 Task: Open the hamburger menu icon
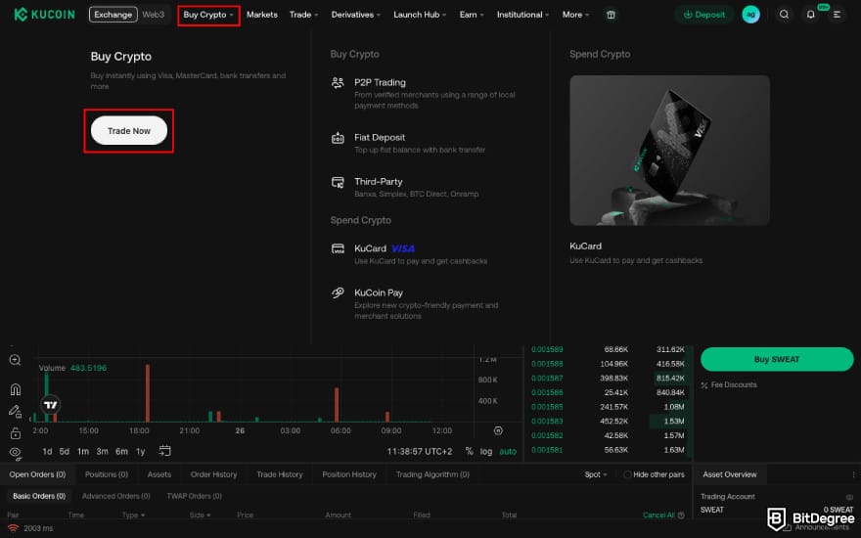[x=837, y=15]
